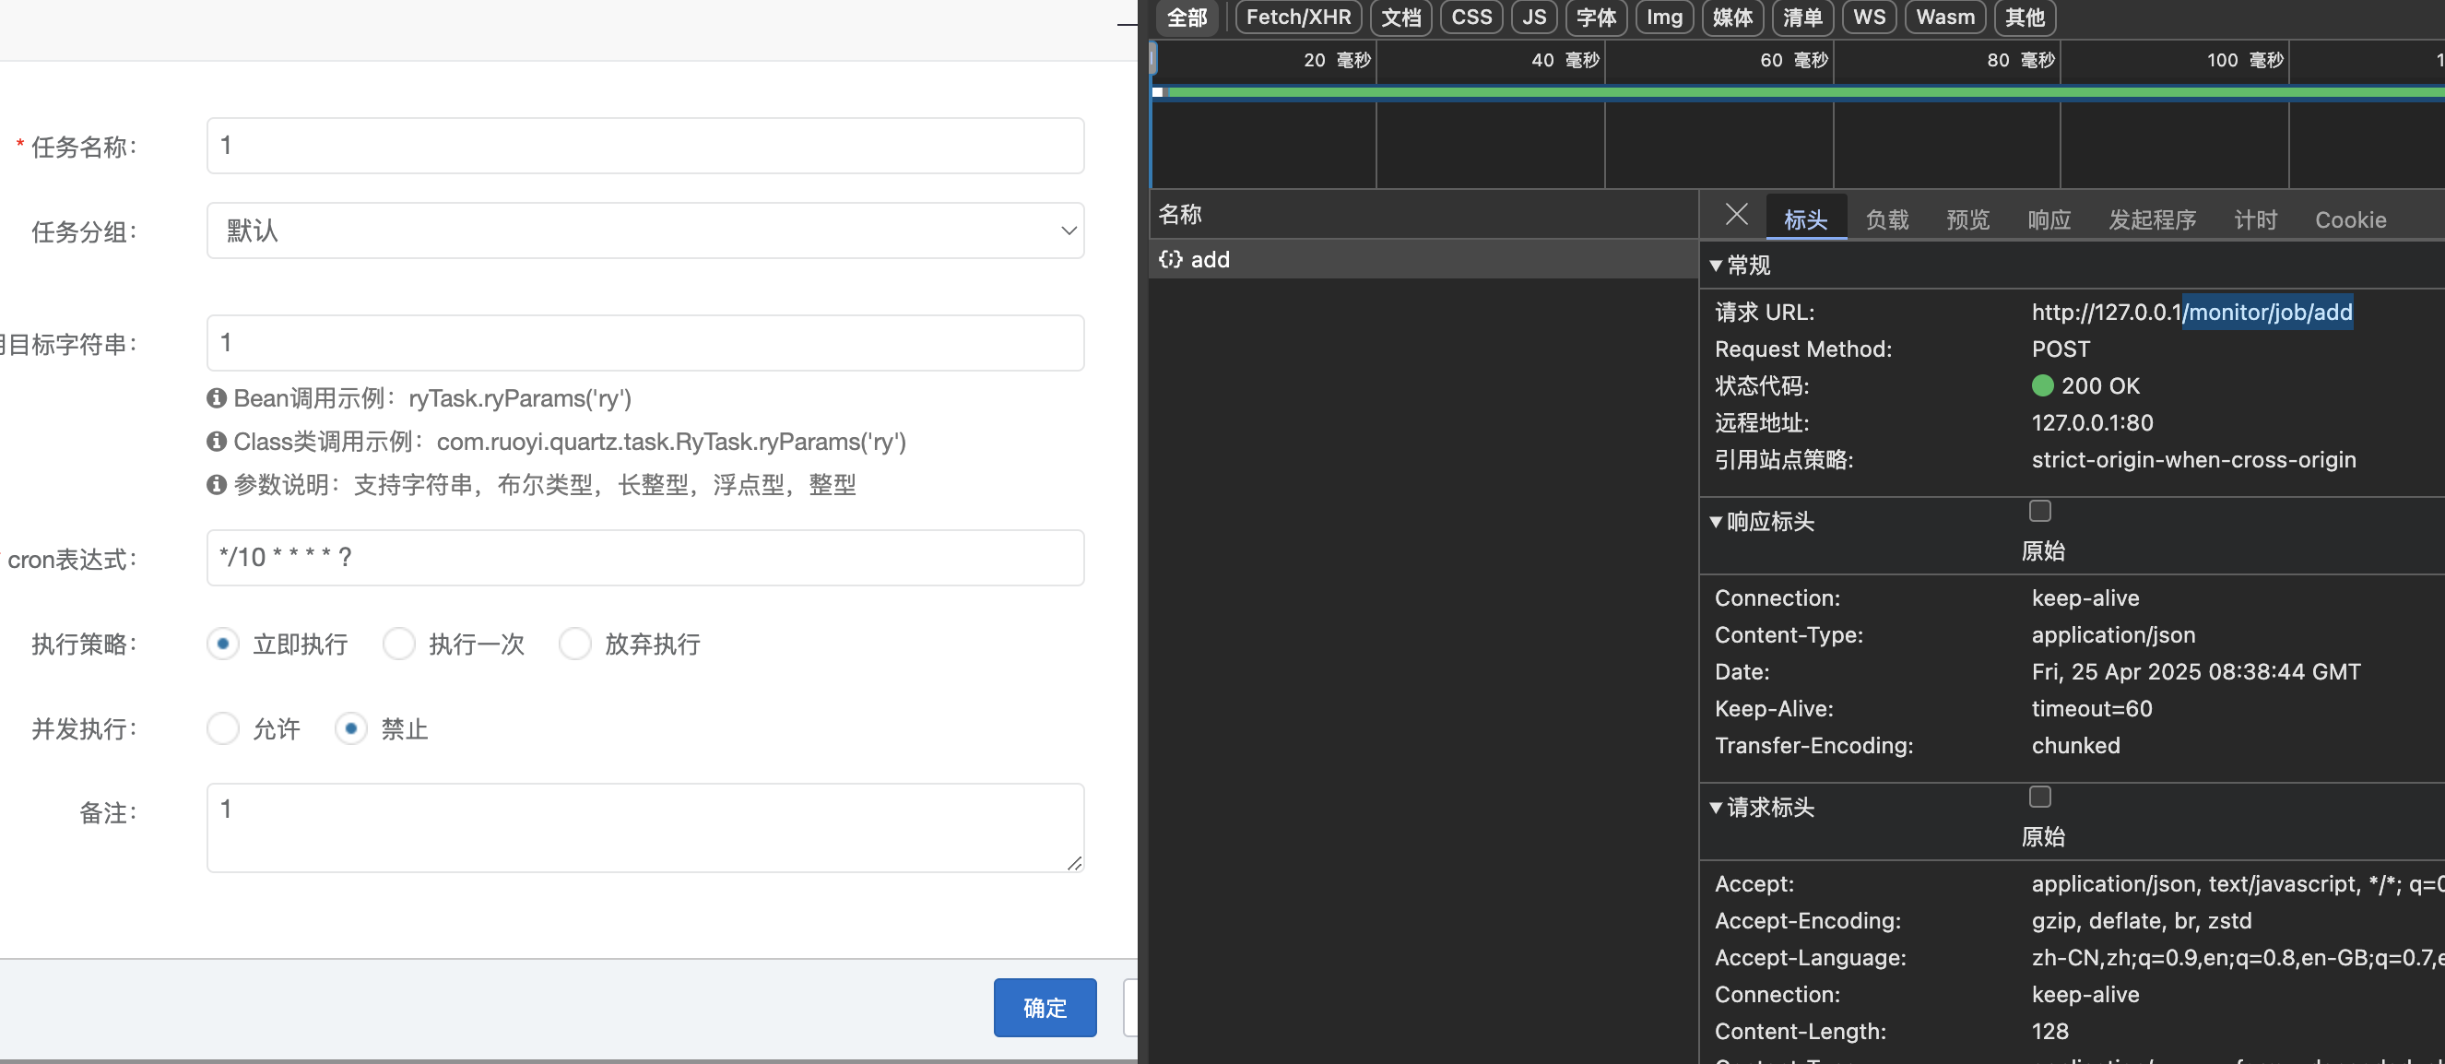The height and width of the screenshot is (1064, 2445).
Task: Click the cron表达式 input field
Action: click(x=645, y=557)
